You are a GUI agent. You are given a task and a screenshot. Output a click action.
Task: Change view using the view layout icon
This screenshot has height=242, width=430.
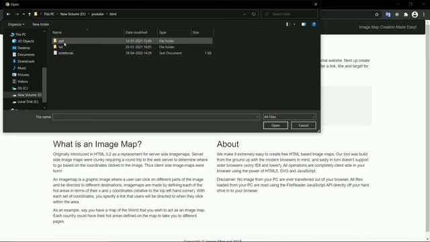pyautogui.click(x=287, y=24)
